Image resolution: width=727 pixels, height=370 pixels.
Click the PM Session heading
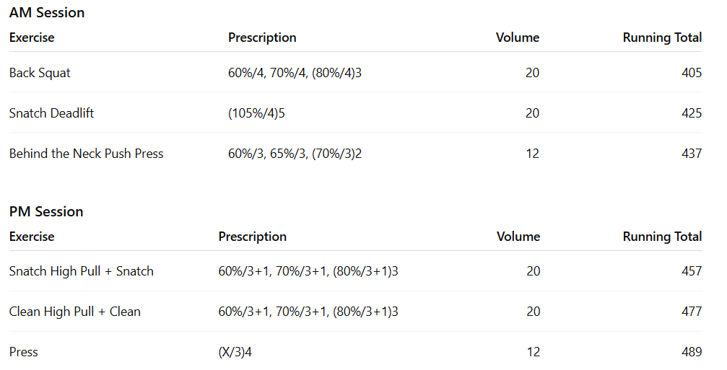pyautogui.click(x=46, y=211)
